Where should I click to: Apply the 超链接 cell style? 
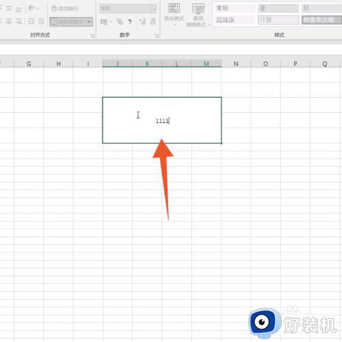click(235, 20)
